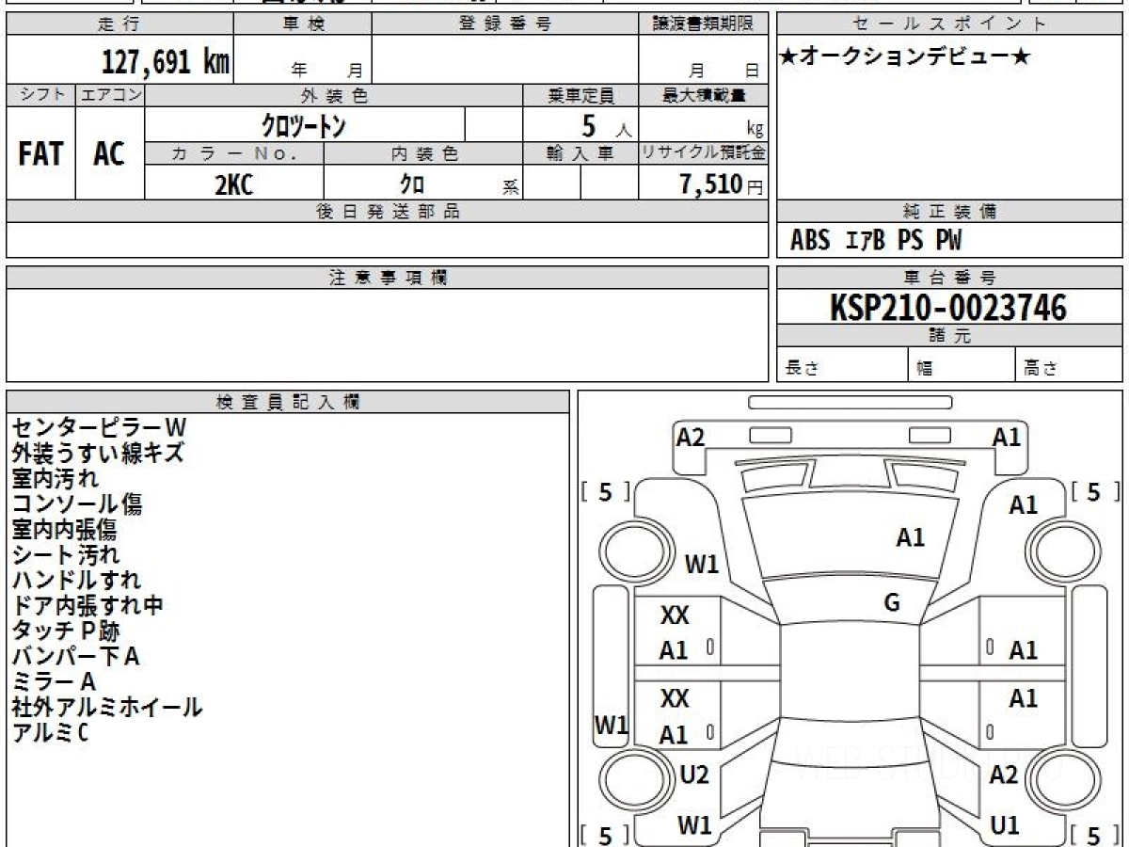1129x847 pixels.
Task: Select inspector note 外装うすい線キズ
Action: [x=98, y=454]
